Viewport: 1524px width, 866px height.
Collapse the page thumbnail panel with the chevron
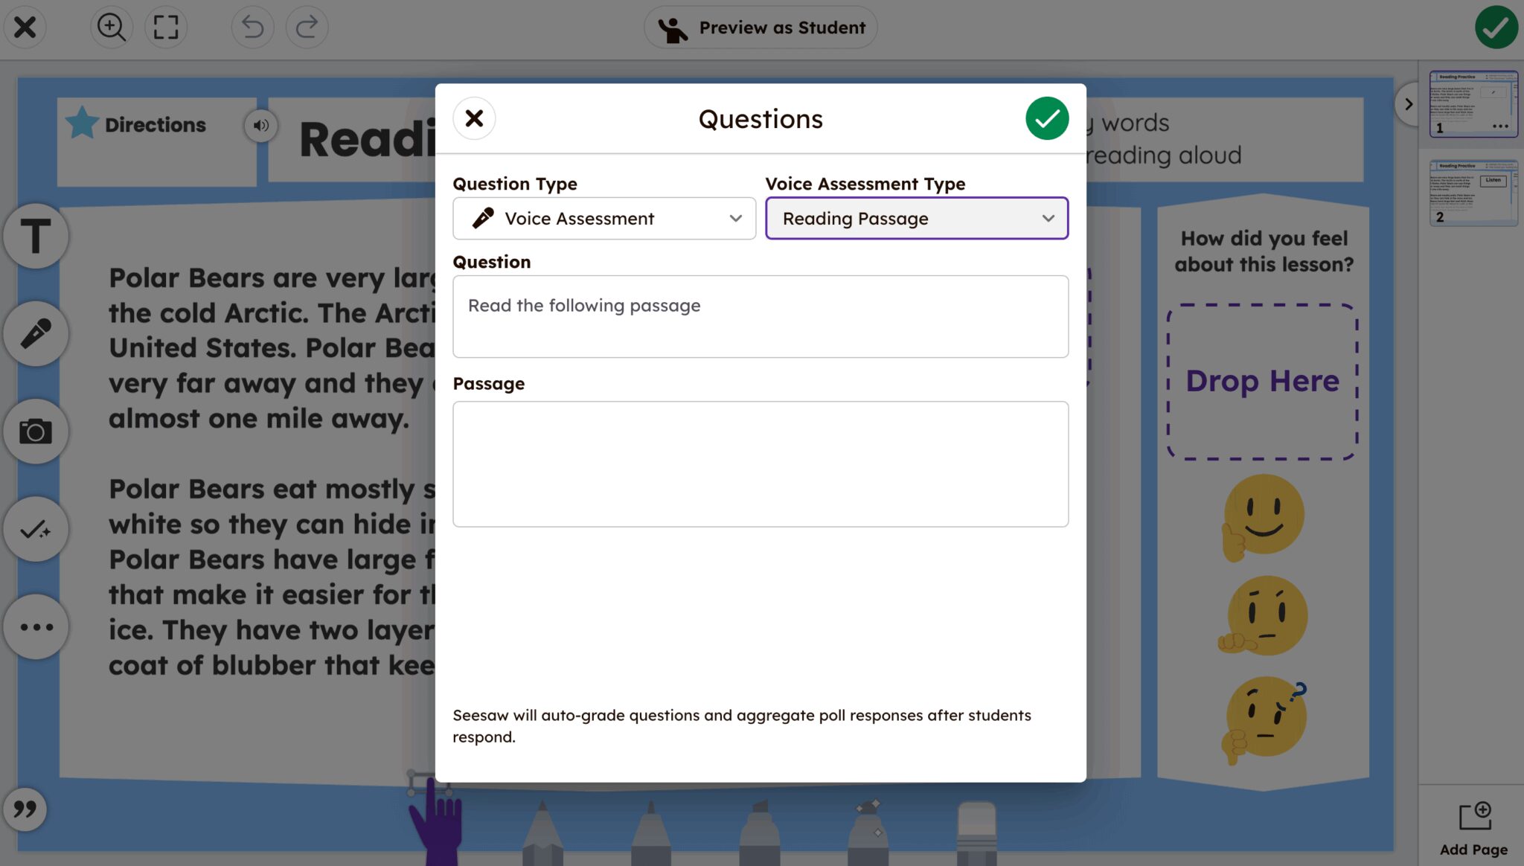click(x=1407, y=104)
